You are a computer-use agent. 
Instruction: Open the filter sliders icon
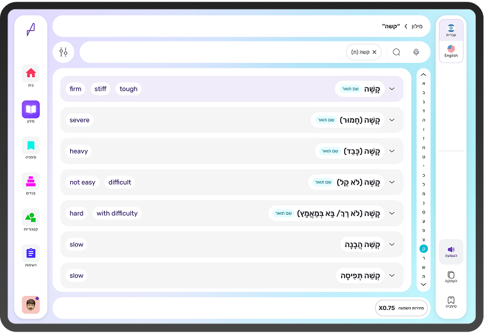point(63,52)
